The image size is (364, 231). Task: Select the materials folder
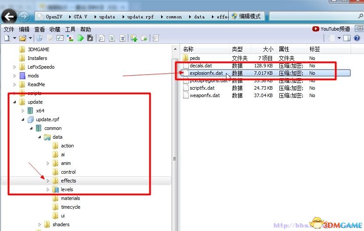71,198
